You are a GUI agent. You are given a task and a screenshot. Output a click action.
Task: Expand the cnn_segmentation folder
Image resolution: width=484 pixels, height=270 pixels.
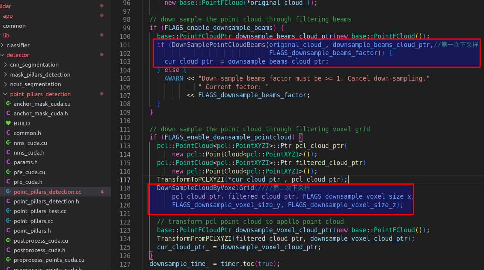click(x=6, y=65)
